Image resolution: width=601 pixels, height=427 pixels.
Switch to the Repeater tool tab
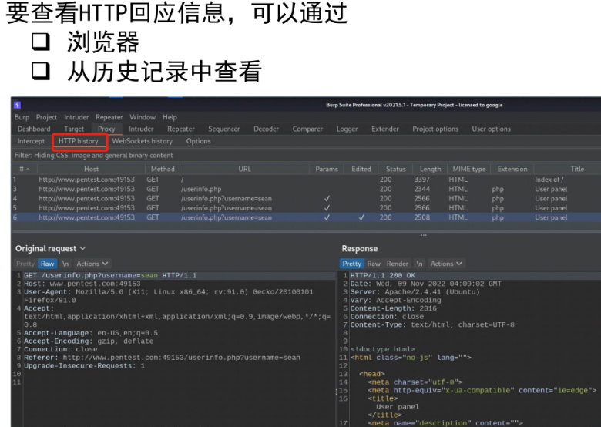[181, 129]
